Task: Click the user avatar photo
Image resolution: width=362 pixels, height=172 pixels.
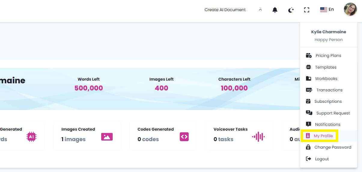Action: (350, 9)
